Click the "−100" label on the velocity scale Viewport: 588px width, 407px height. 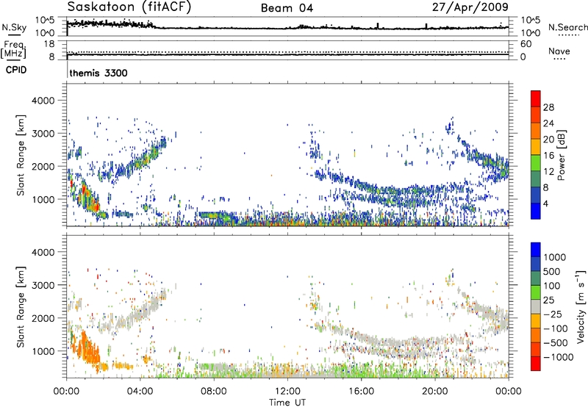[556, 328]
